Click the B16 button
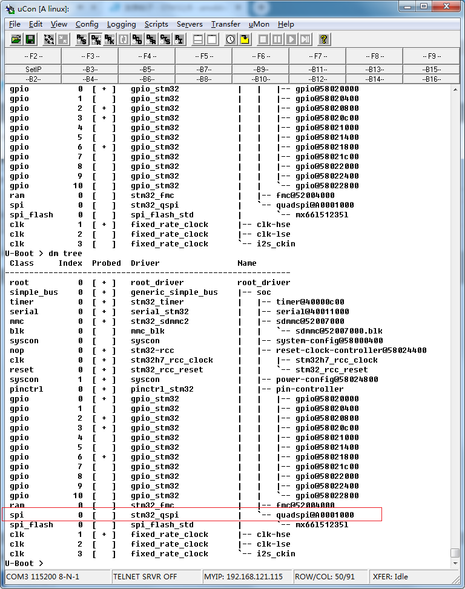 click(432, 79)
